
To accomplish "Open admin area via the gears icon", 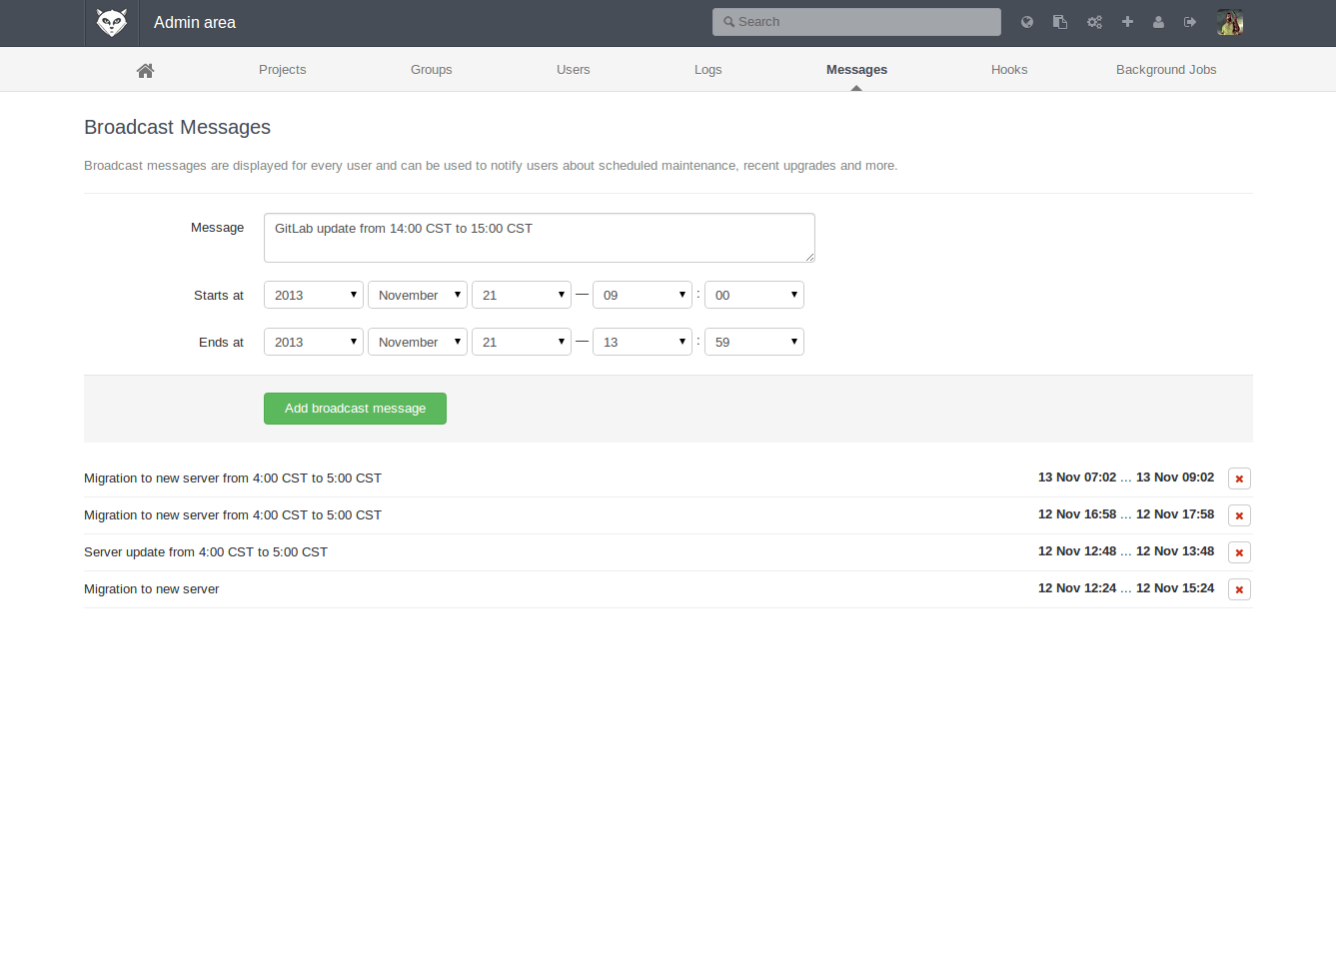I will (1094, 22).
